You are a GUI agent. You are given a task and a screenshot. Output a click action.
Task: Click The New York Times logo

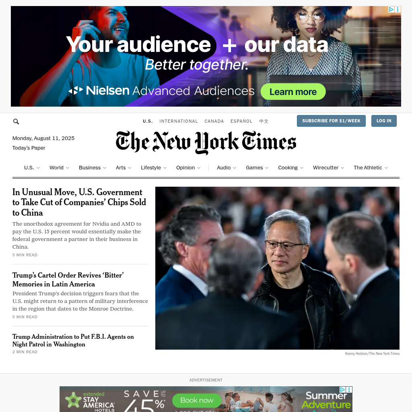(x=206, y=142)
